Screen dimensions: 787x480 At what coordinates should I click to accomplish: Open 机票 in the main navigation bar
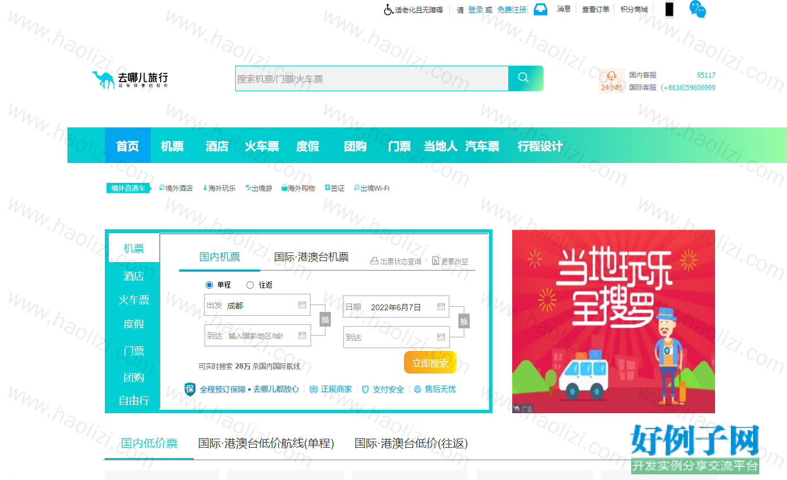pos(172,146)
